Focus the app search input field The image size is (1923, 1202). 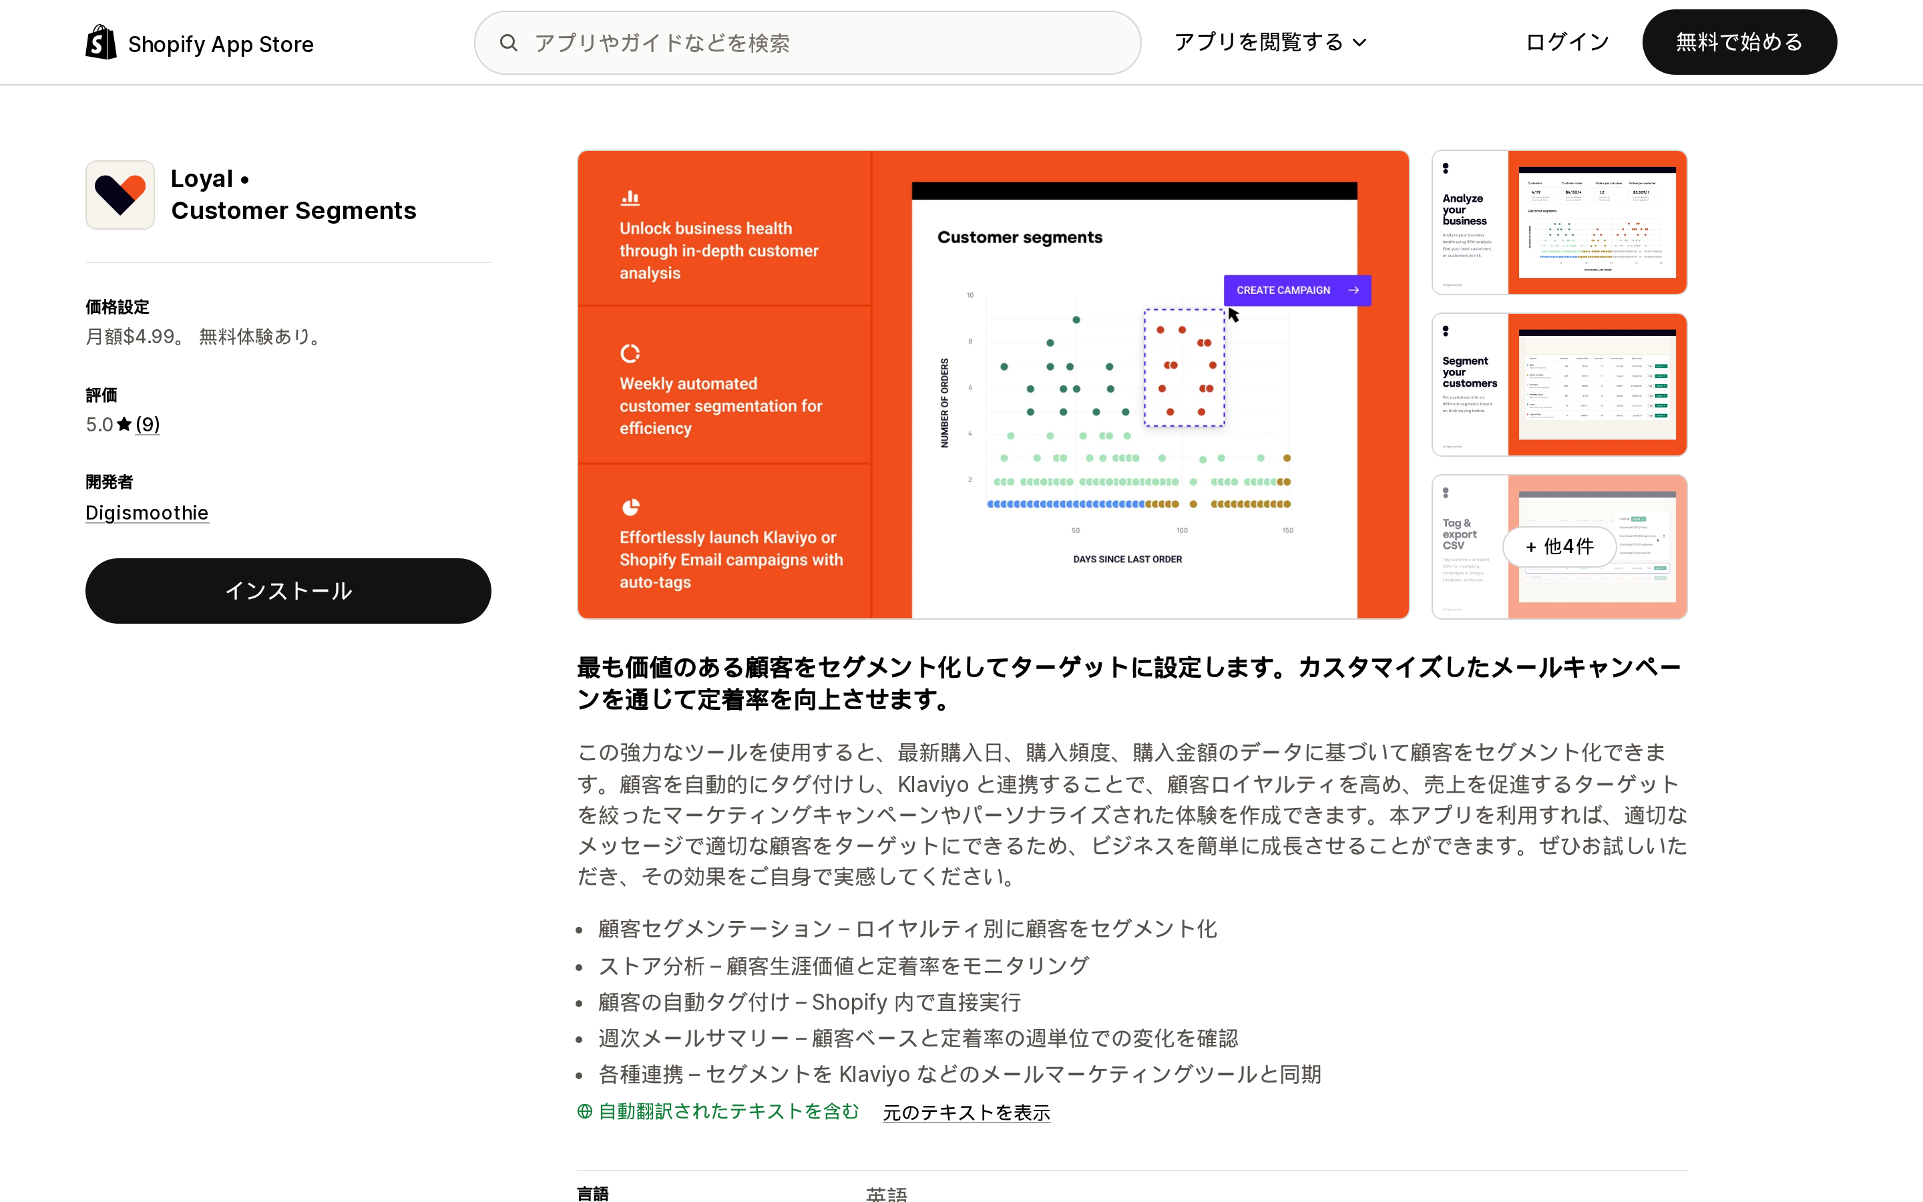pos(807,43)
